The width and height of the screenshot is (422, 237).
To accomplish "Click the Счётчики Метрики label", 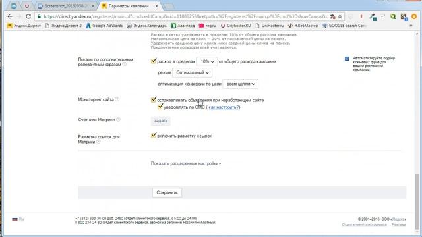I will [x=96, y=120].
